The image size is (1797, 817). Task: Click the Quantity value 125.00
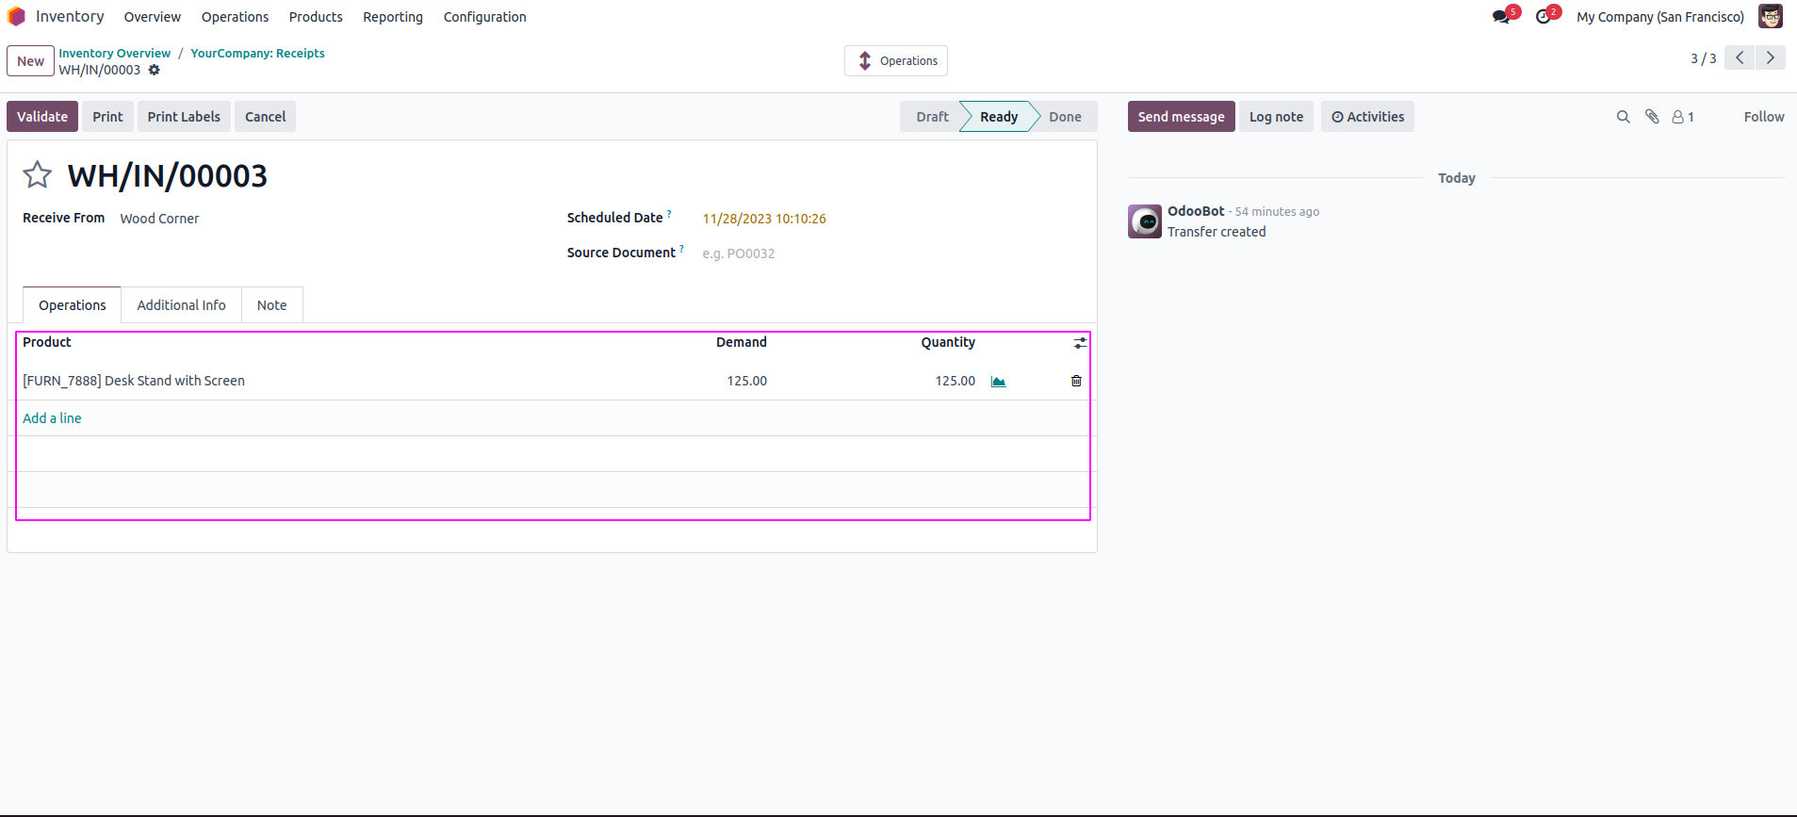pyautogui.click(x=955, y=381)
